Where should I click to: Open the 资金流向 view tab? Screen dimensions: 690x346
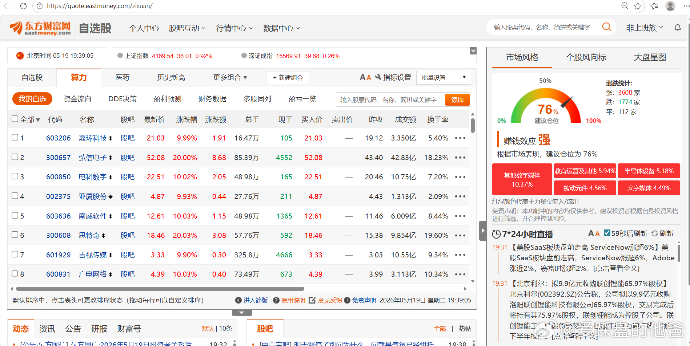coord(77,99)
